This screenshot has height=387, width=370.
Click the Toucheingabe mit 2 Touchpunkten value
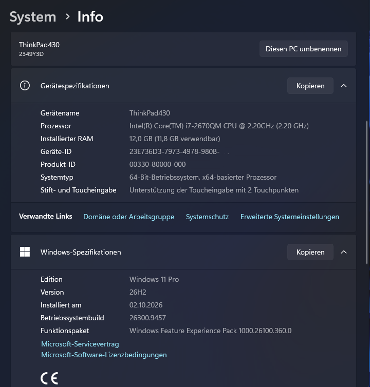pos(214,190)
